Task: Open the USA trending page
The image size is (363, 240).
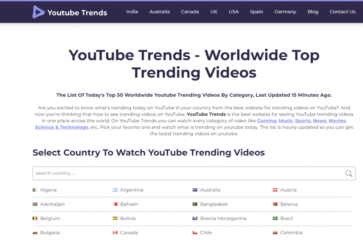Action: [234, 12]
